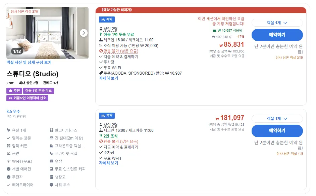Click the 8.5 우수 rating score
The width and height of the screenshot is (316, 196).
point(13,112)
